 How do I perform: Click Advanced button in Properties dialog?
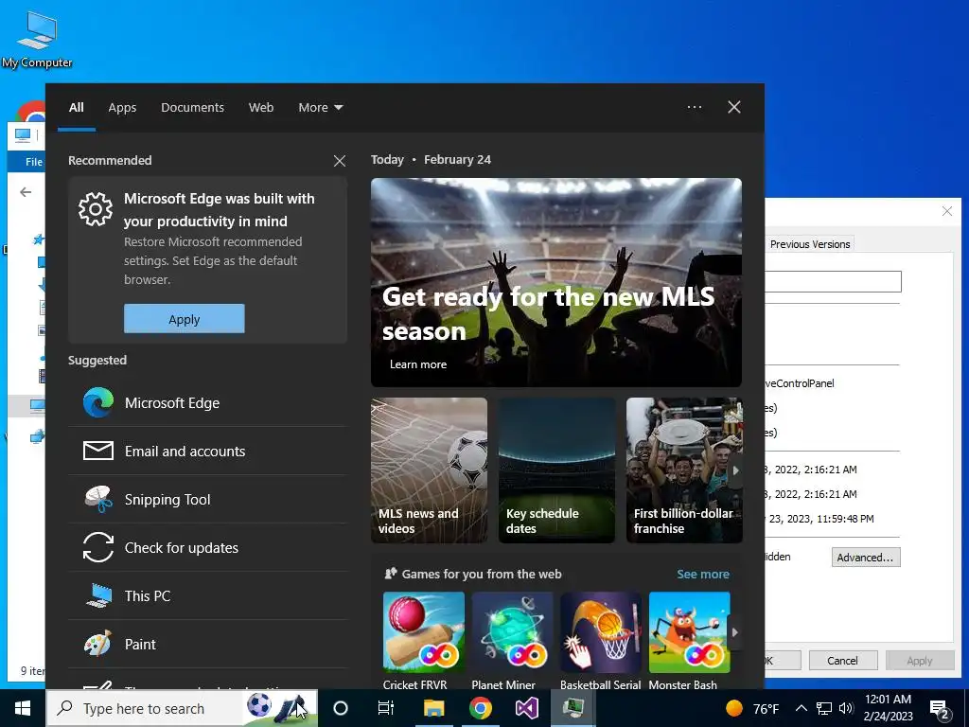[865, 558]
